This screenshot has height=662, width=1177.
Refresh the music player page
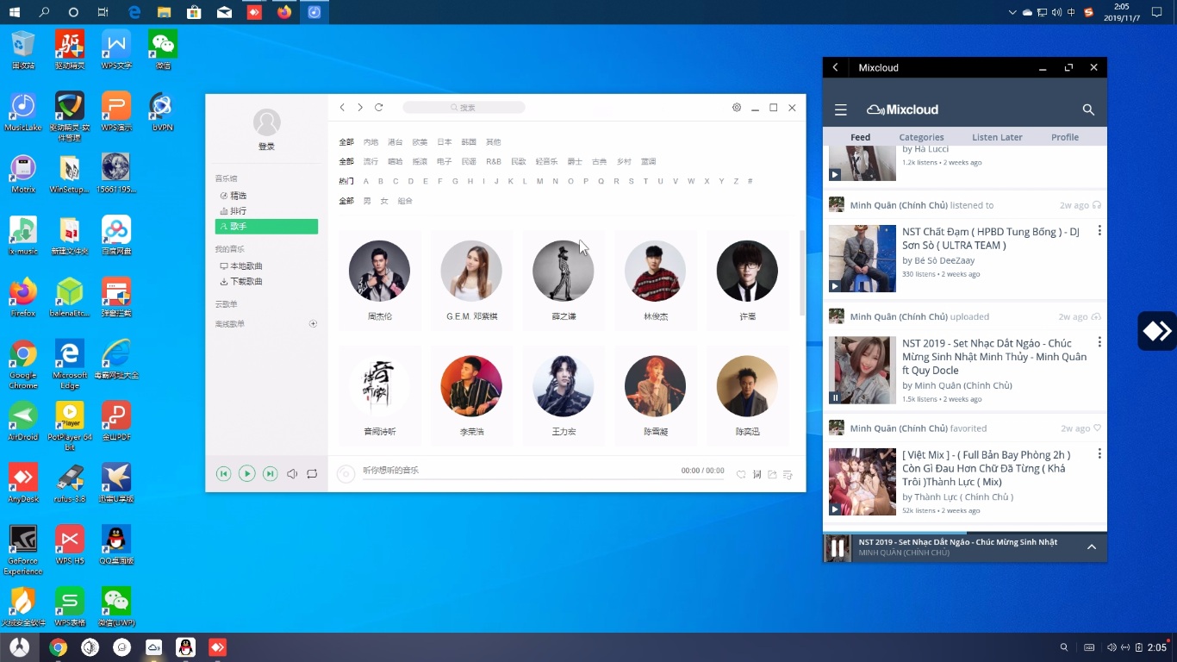tap(378, 108)
